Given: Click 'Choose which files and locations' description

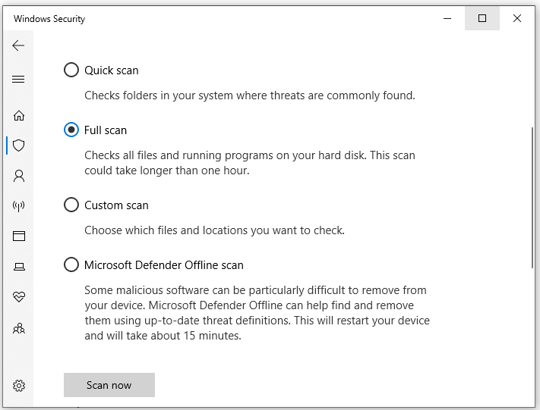Looking at the screenshot, I should (x=214, y=230).
